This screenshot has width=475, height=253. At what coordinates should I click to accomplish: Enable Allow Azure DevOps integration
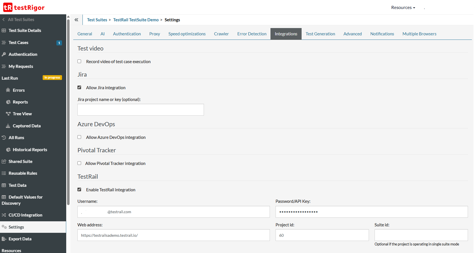click(79, 137)
